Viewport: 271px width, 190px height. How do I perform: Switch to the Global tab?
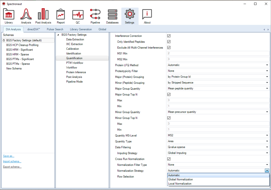click(x=102, y=29)
